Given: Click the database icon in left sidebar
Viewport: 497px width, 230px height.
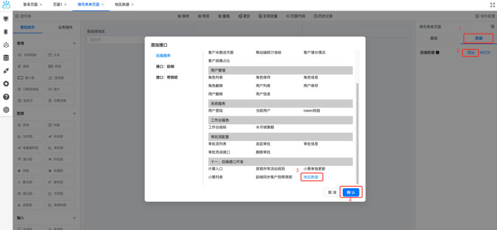Looking at the screenshot, I should (6, 58).
